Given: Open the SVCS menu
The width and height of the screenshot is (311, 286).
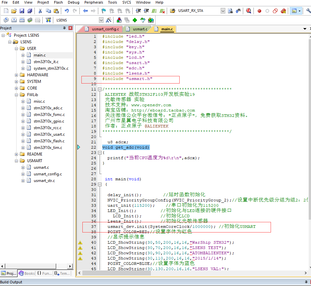Looking at the screenshot, I should coord(126,2).
